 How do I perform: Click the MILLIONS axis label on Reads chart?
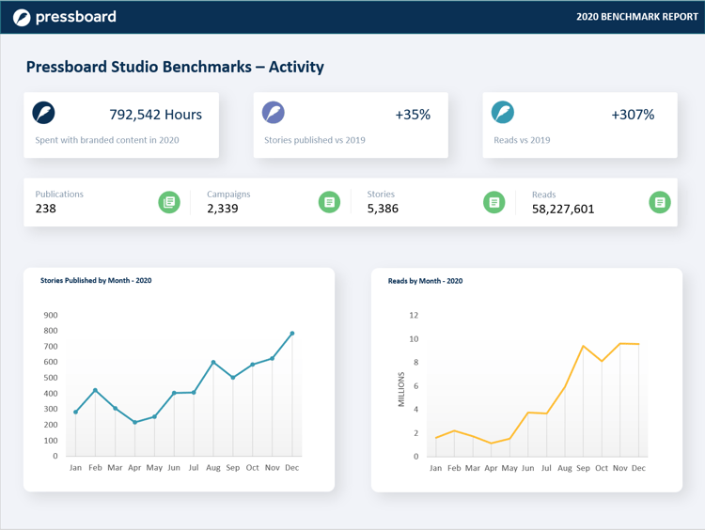tap(401, 389)
